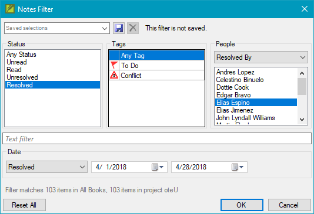This screenshot has width=314, height=214.
Task: Click the delete saved selection X icon
Action: click(133, 28)
